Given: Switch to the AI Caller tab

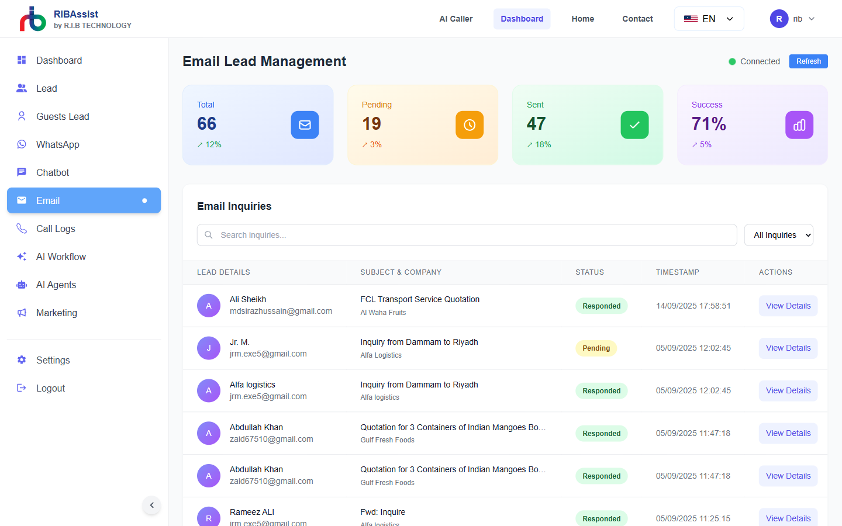Looking at the screenshot, I should tap(455, 18).
